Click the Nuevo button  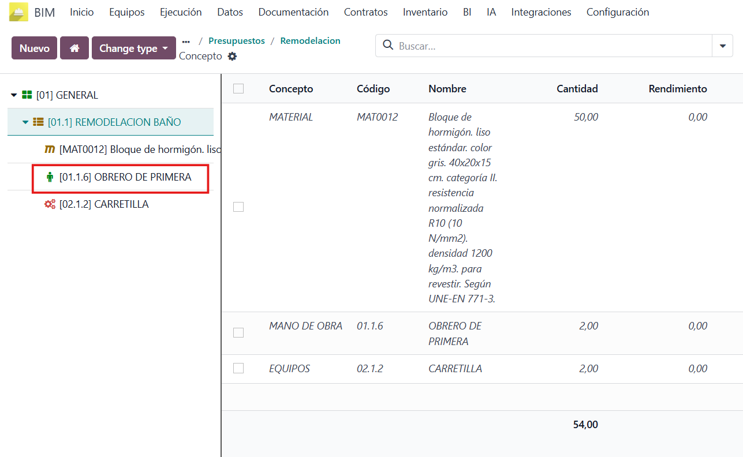click(34, 48)
